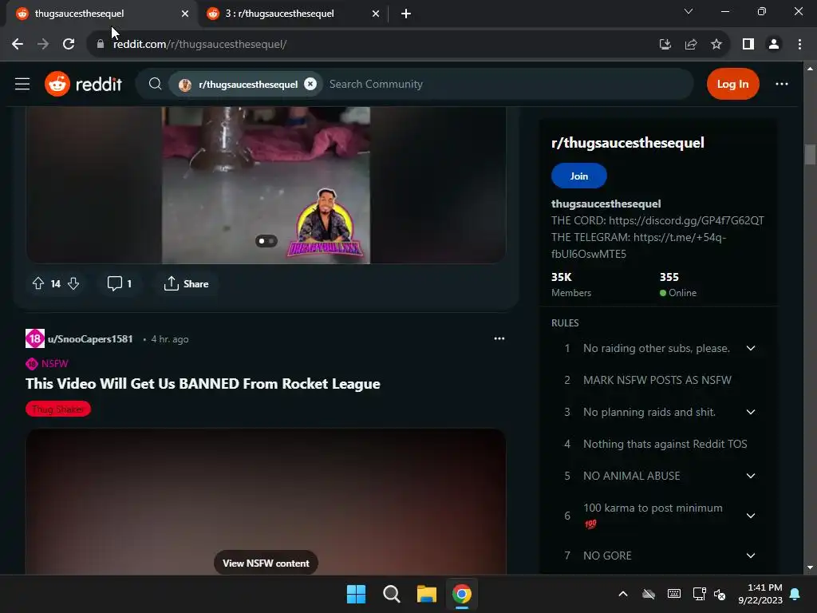817x613 pixels.
Task: Open the notification bell in the taskbar
Action: coord(795,594)
